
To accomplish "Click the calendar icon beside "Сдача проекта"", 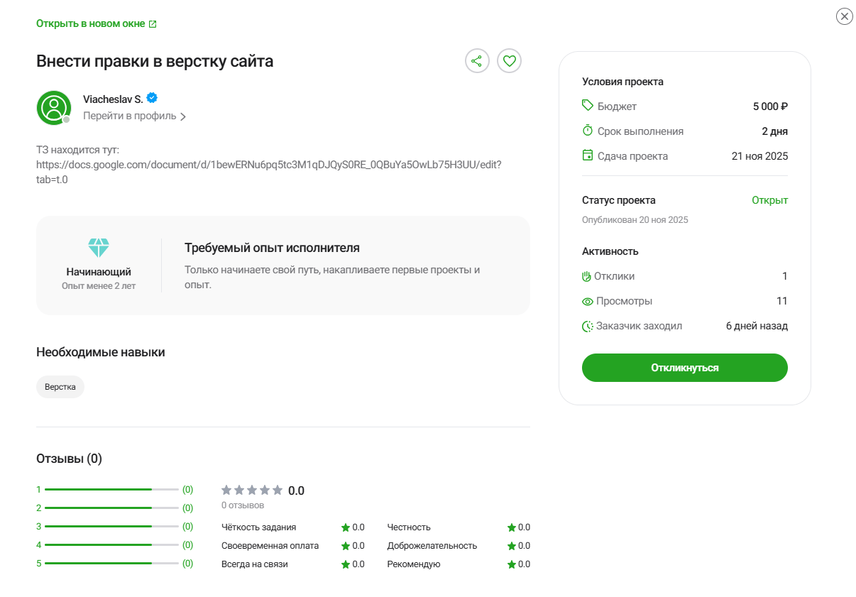I will click(587, 155).
